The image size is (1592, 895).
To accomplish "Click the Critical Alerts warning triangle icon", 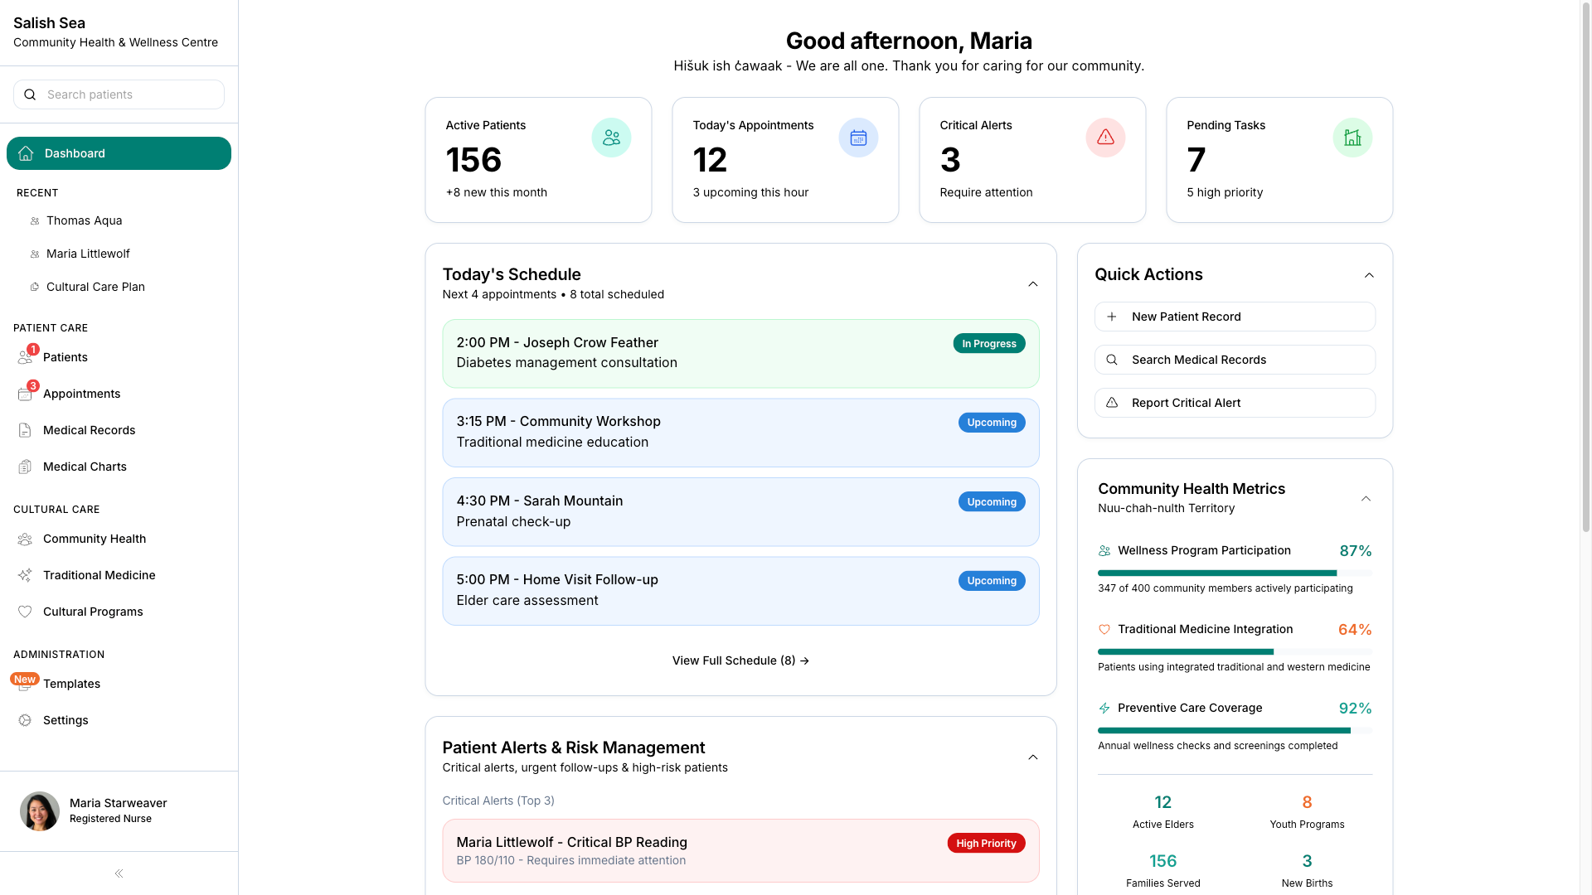I will [x=1105, y=138].
